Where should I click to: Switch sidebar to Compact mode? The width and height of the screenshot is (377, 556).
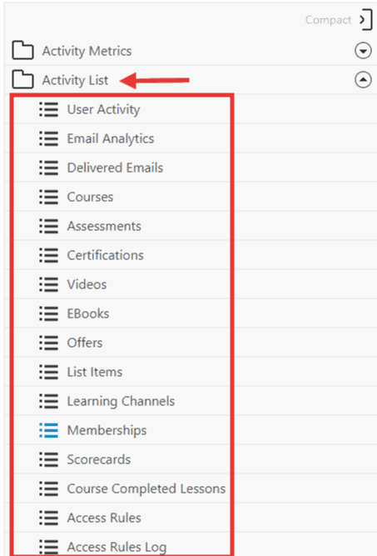tap(328, 20)
